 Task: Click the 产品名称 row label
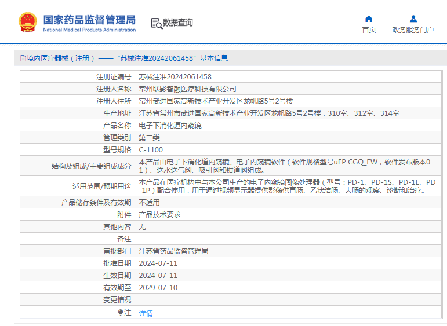[x=117, y=126]
